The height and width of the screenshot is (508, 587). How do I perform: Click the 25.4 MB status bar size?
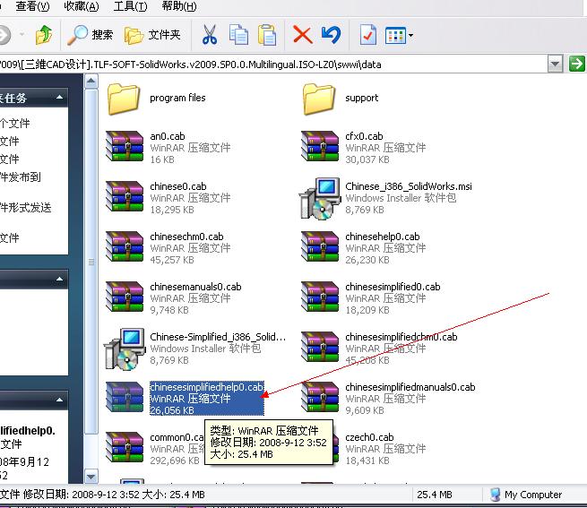435,495
